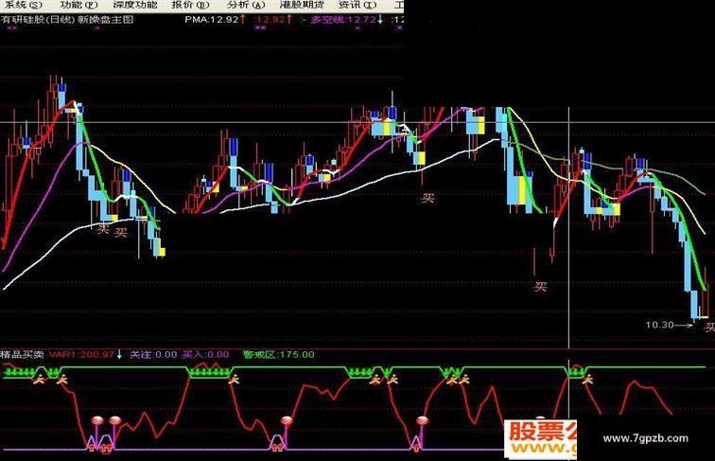Open the 分析(A) menu
The height and width of the screenshot is (461, 715).
click(246, 5)
